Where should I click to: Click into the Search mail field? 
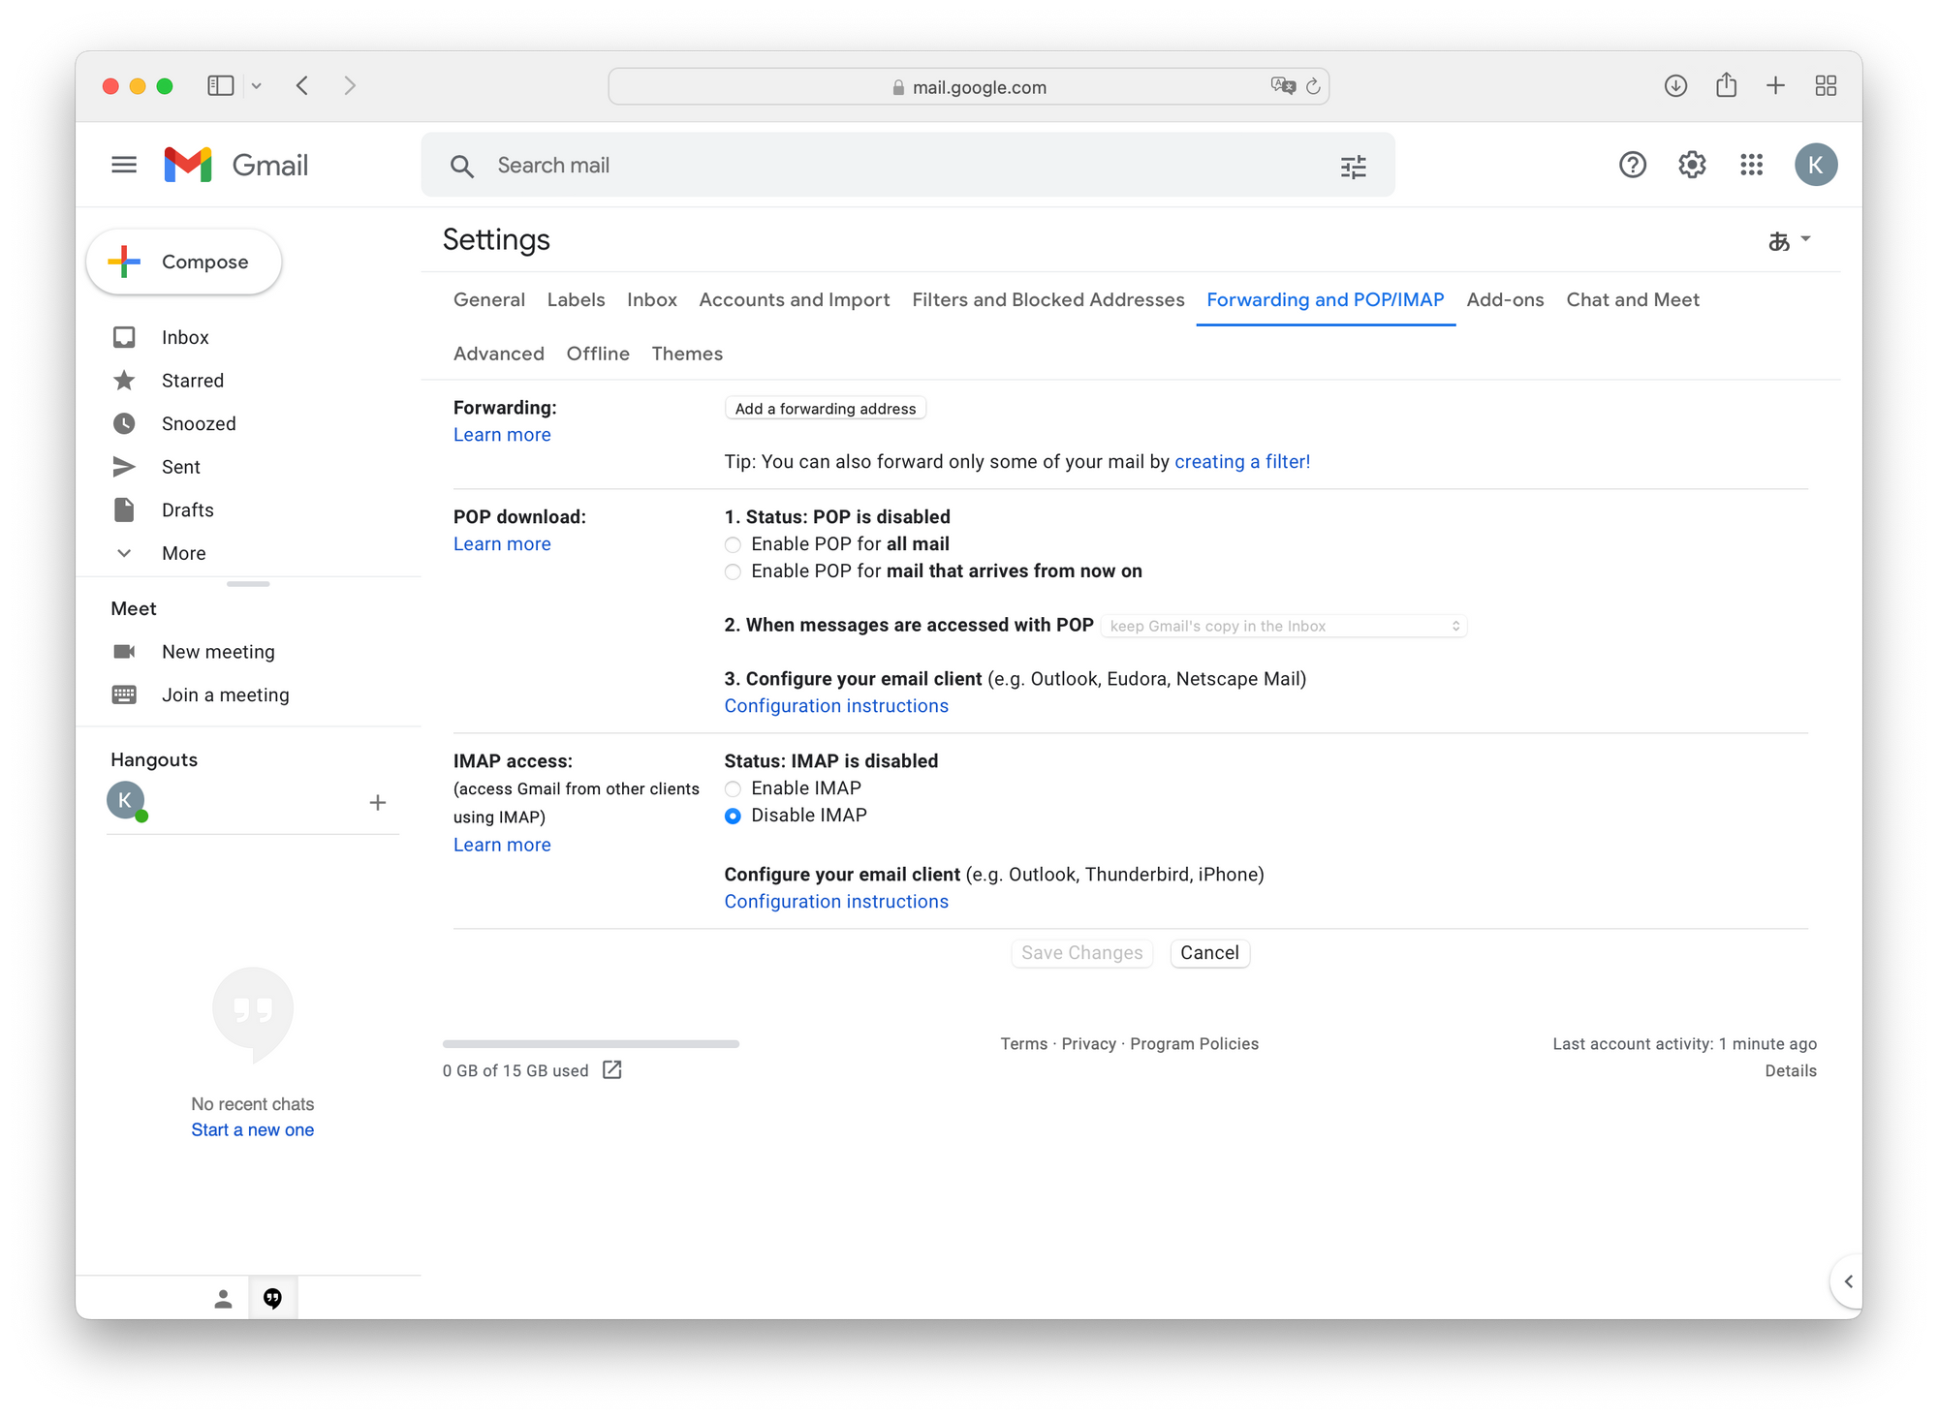tap(872, 166)
